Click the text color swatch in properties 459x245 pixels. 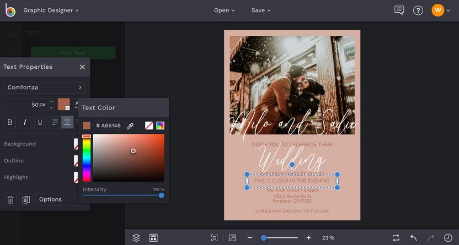coord(64,104)
